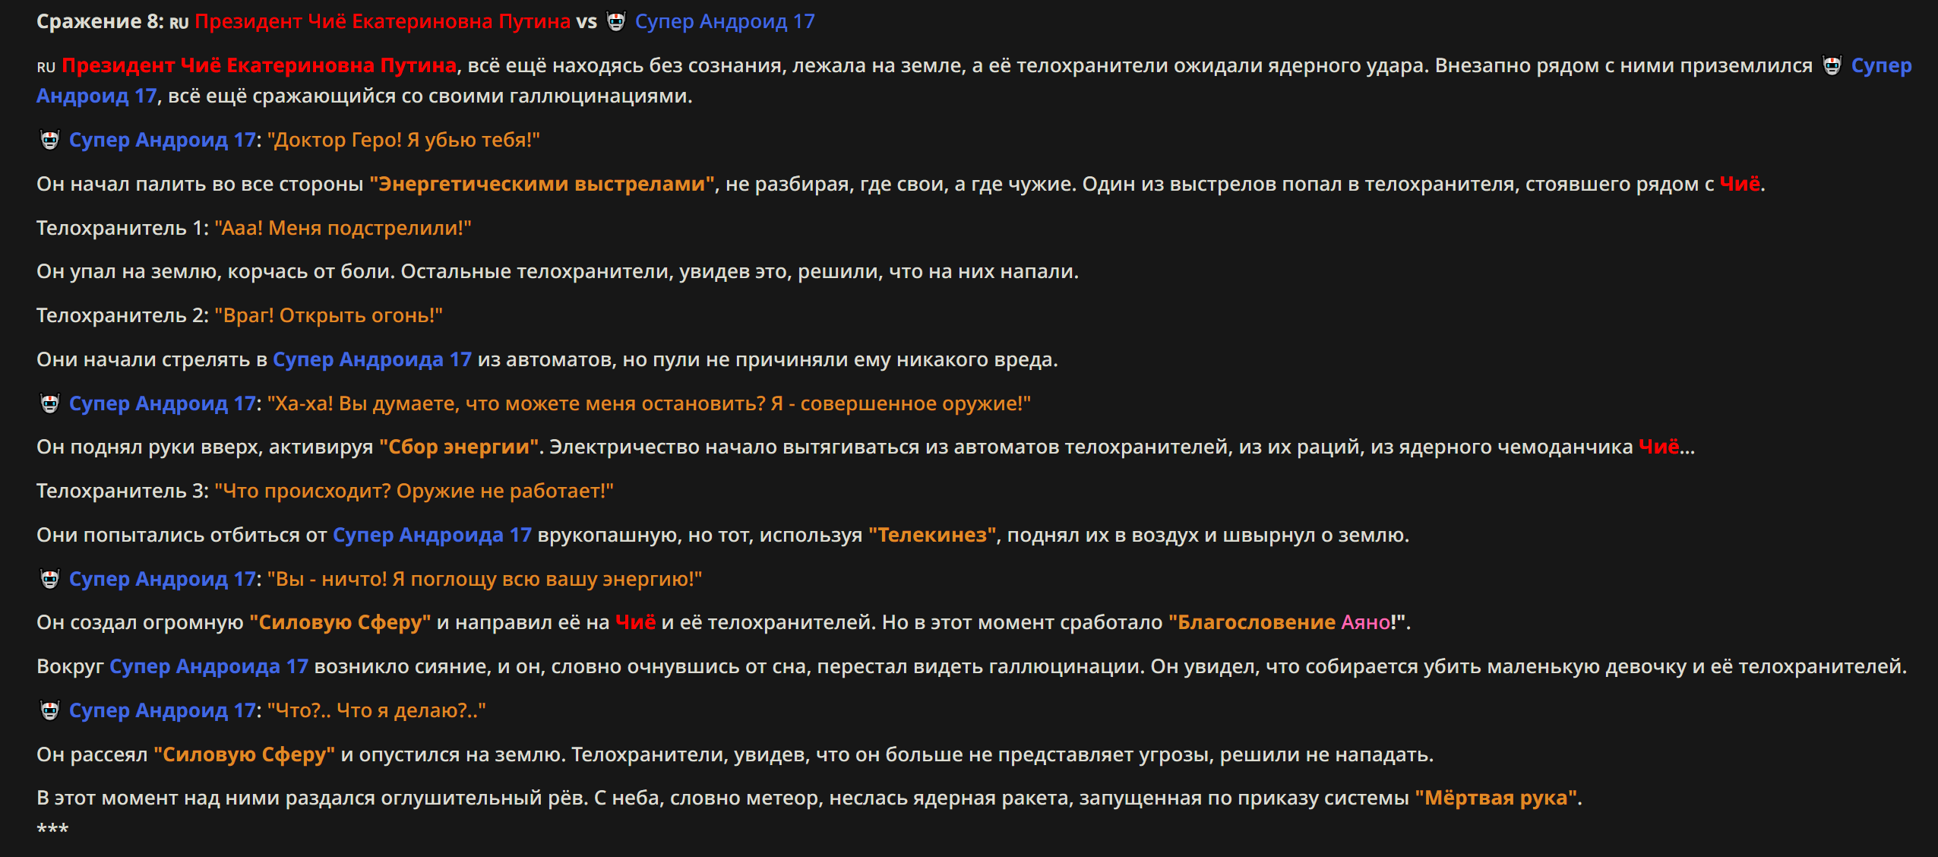
Task: Click the orange skill "Телекинез"
Action: pos(932,535)
